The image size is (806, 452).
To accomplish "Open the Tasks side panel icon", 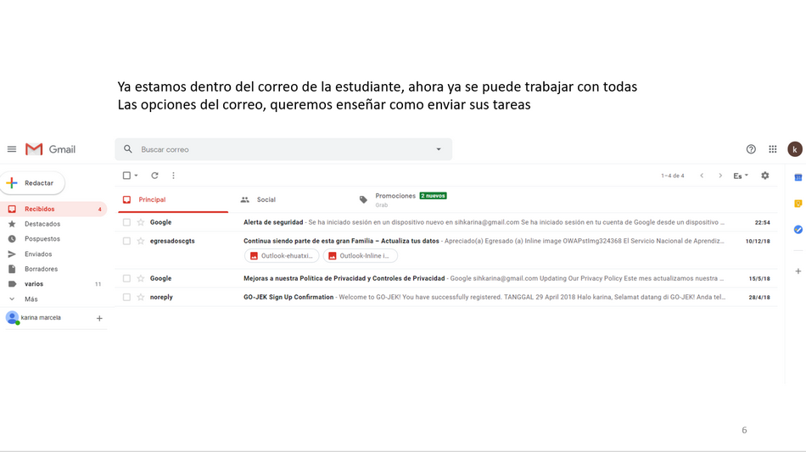I will [x=798, y=230].
